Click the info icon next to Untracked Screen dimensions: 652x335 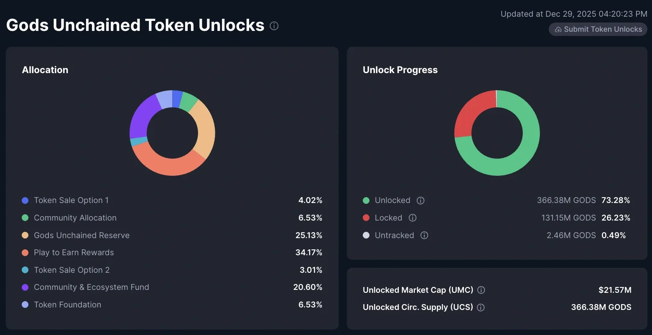[x=424, y=235]
